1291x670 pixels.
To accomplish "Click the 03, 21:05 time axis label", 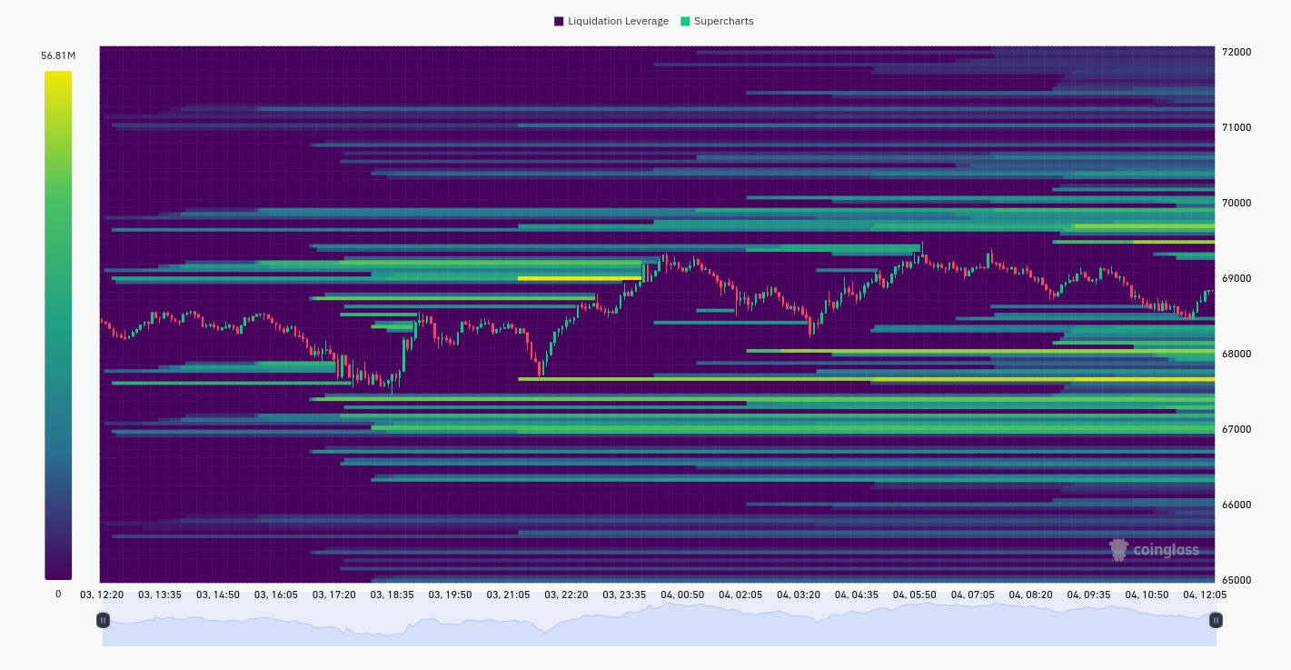I will [509, 595].
